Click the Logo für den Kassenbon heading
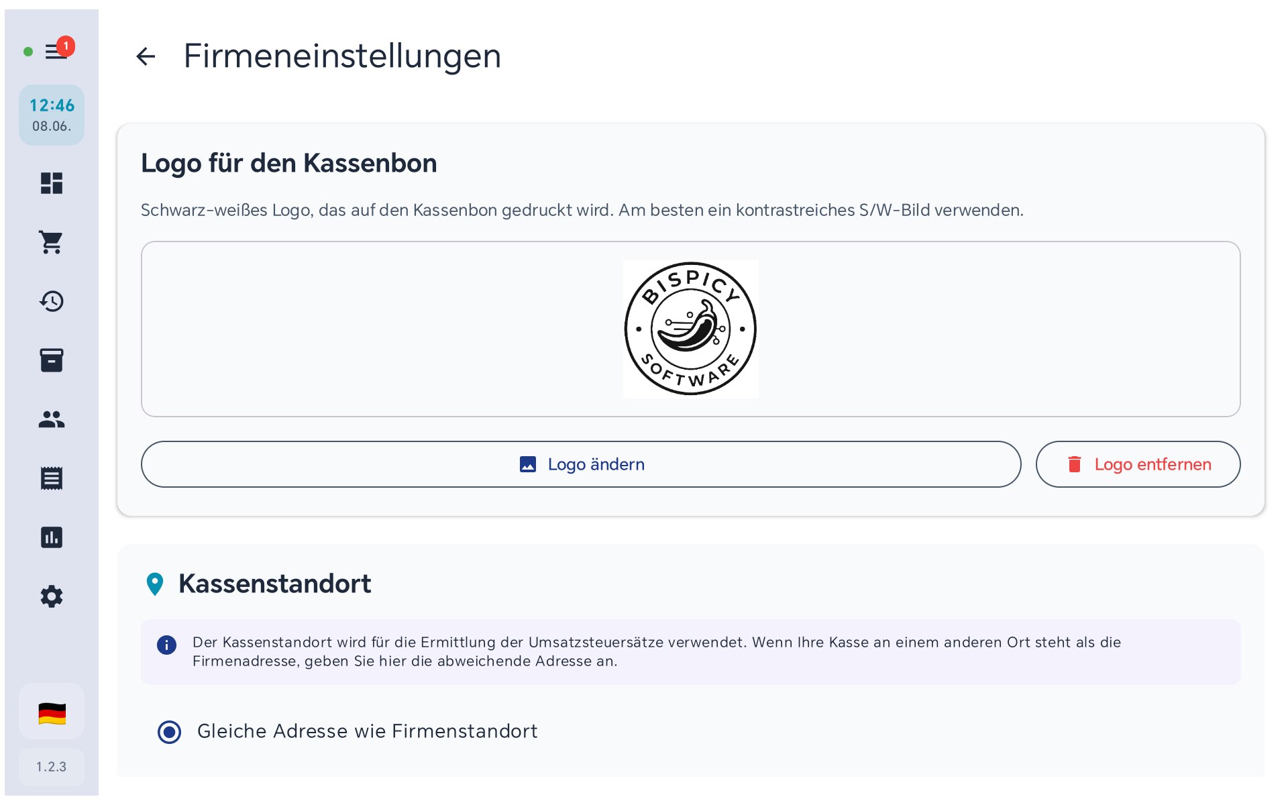Screen dimensions: 1288x805 coord(288,164)
